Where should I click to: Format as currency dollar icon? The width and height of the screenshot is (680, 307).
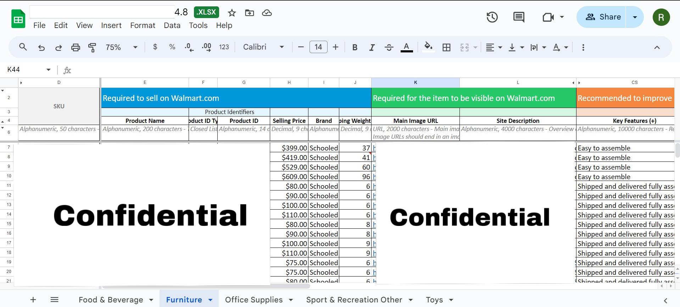[155, 47]
